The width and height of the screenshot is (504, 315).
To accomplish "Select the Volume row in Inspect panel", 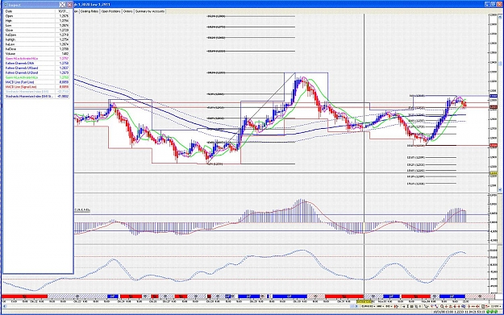I will click(x=37, y=54).
